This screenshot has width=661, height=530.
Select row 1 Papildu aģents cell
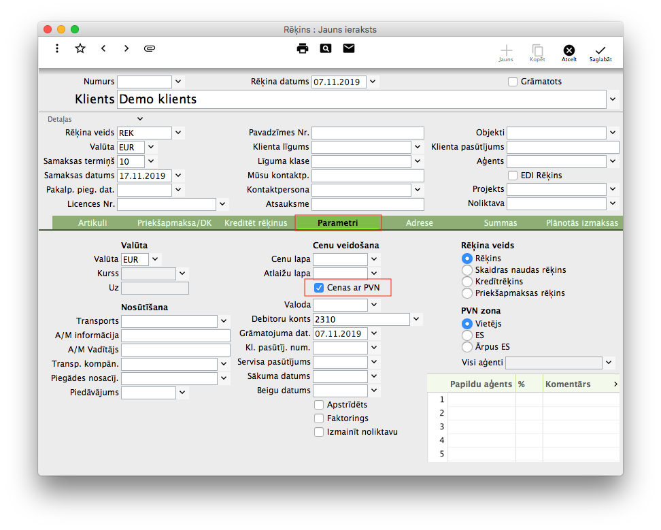(481, 399)
